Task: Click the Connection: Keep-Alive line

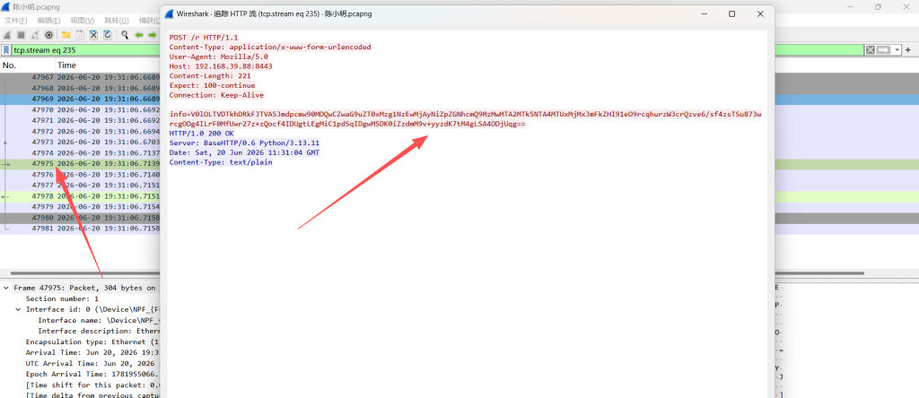Action: point(217,95)
